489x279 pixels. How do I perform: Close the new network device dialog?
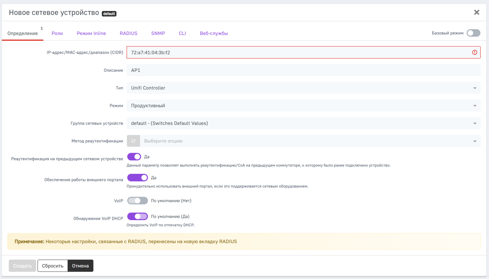coord(476,13)
